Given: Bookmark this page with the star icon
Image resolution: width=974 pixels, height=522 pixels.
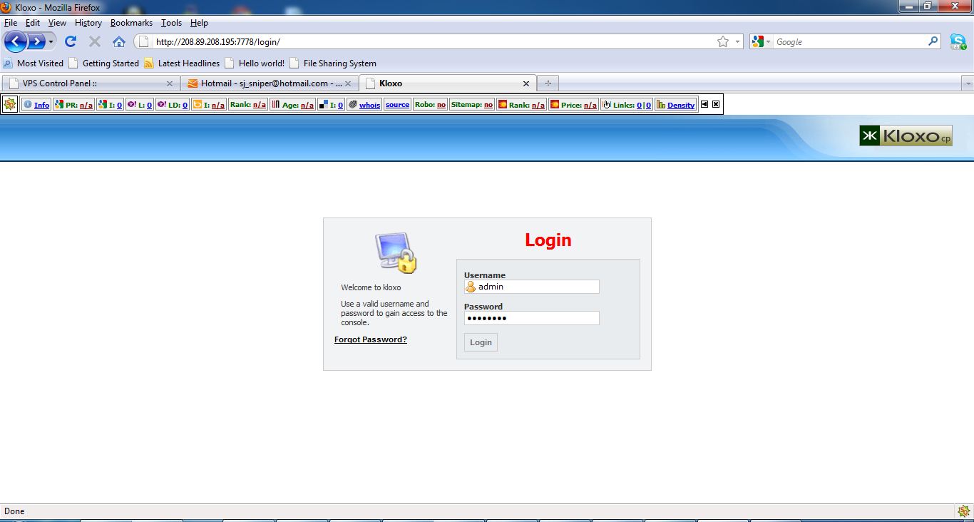Looking at the screenshot, I should 723,42.
